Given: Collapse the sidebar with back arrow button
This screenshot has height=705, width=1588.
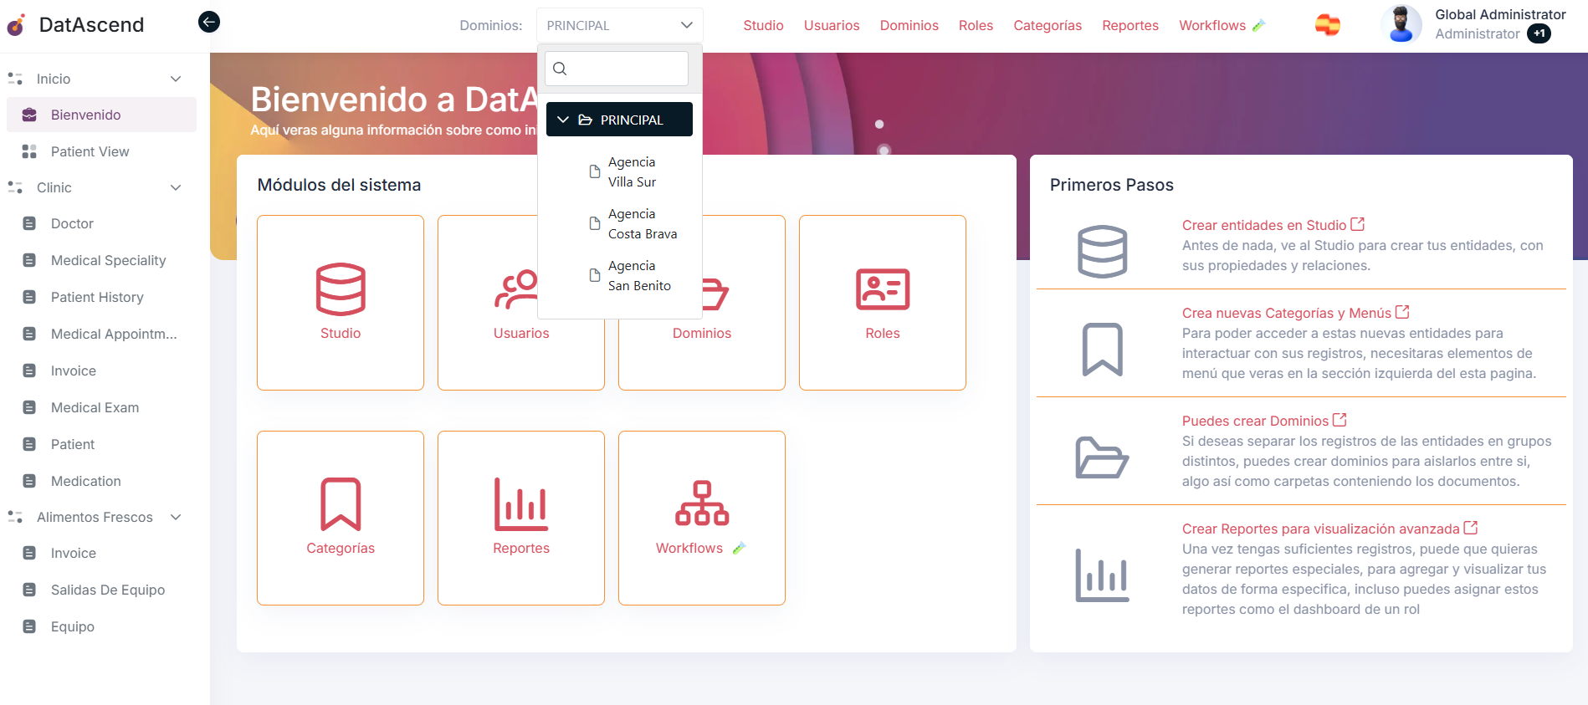Looking at the screenshot, I should click(209, 22).
